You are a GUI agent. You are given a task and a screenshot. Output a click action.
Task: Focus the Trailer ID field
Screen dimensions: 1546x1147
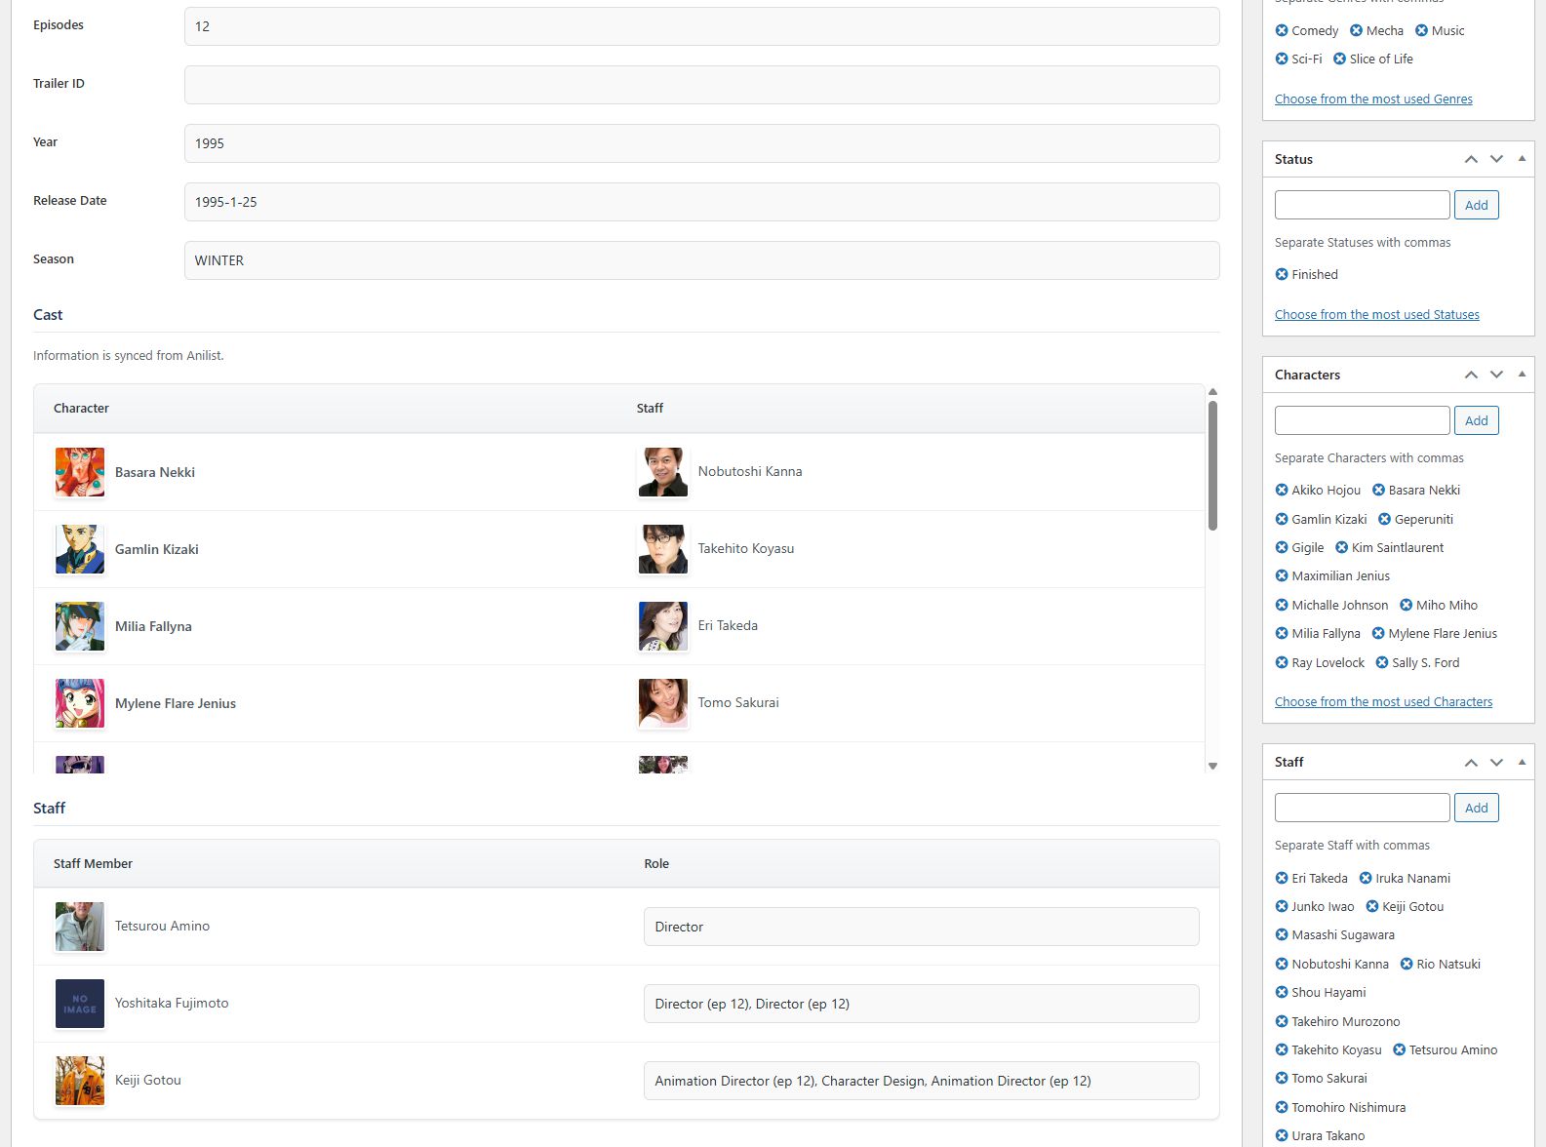tap(701, 85)
